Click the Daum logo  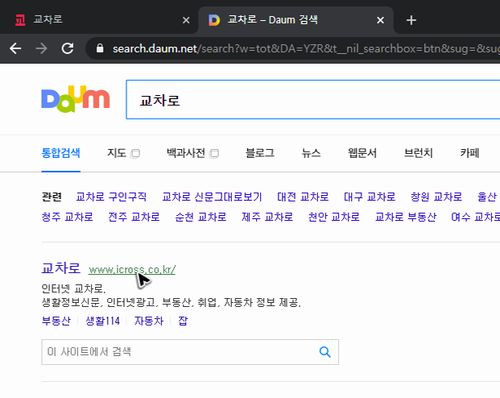[x=76, y=99]
